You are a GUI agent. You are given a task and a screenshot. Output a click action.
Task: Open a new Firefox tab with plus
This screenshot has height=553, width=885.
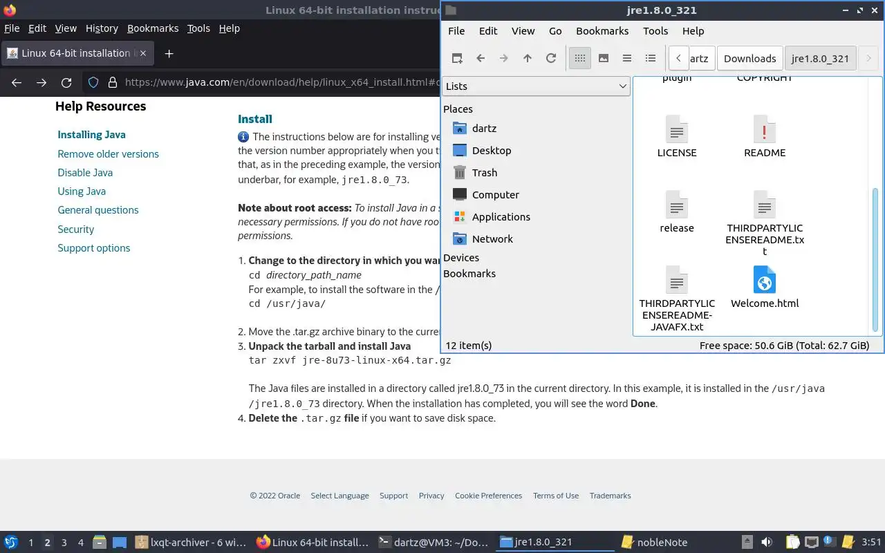(169, 53)
